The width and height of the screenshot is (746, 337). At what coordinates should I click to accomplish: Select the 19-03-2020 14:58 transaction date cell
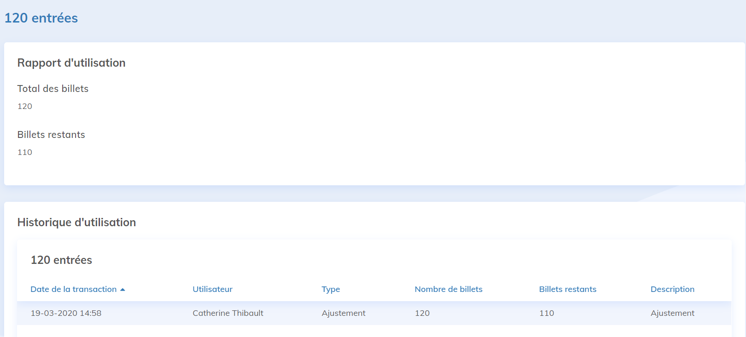point(66,313)
